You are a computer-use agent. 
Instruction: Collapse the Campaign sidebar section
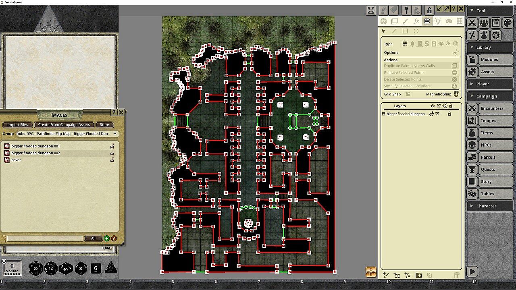click(x=490, y=96)
